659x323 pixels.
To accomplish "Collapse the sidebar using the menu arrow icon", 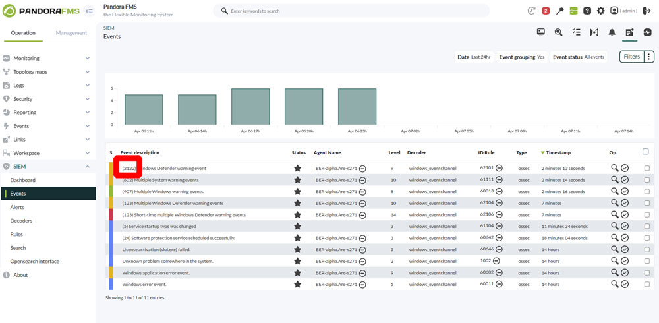I will (89, 11).
